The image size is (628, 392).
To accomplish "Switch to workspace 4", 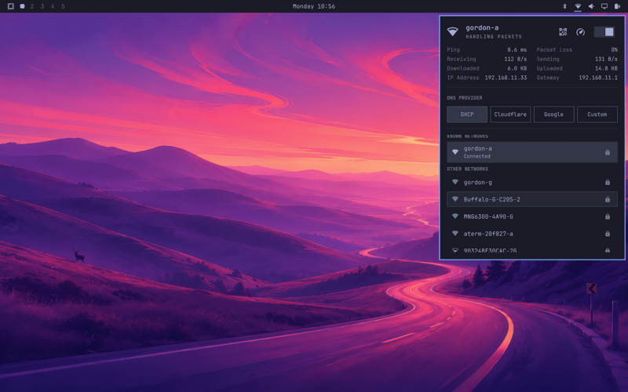I will pyautogui.click(x=53, y=6).
